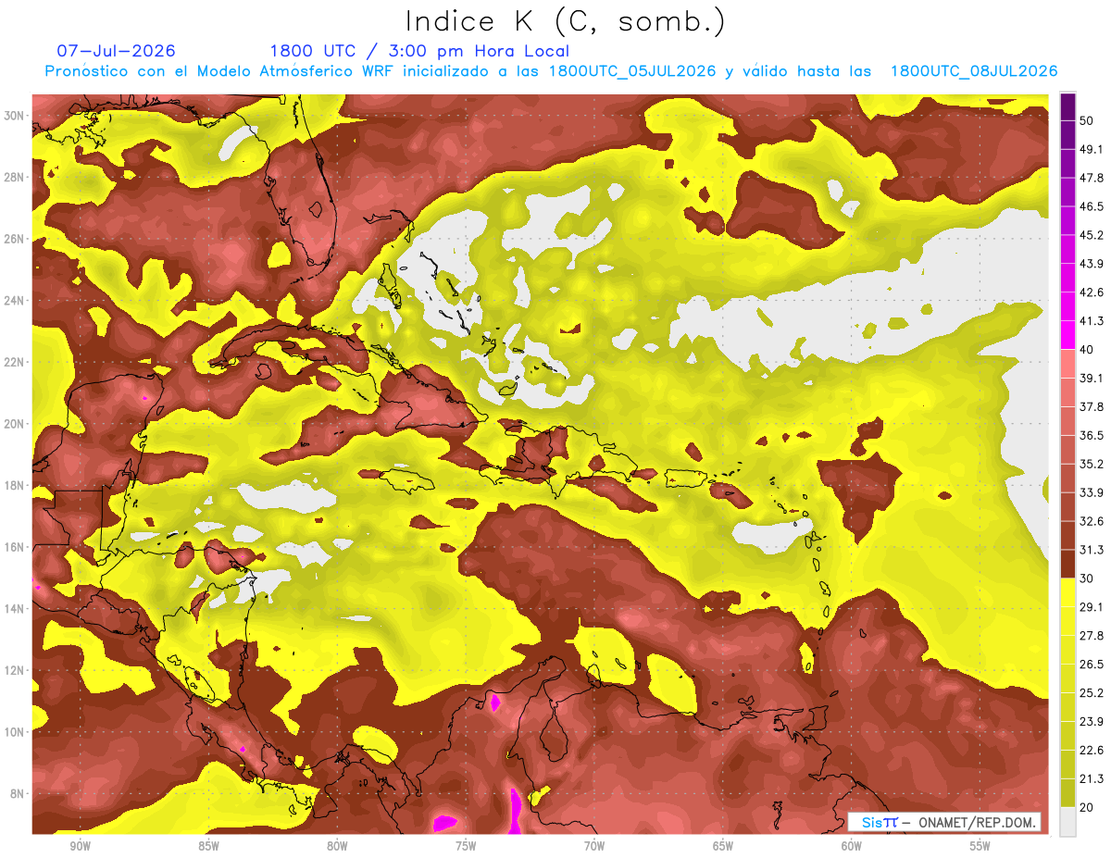Image resolution: width=1111 pixels, height=858 pixels.
Task: Click the 10N latitude label
Action: click(15, 732)
